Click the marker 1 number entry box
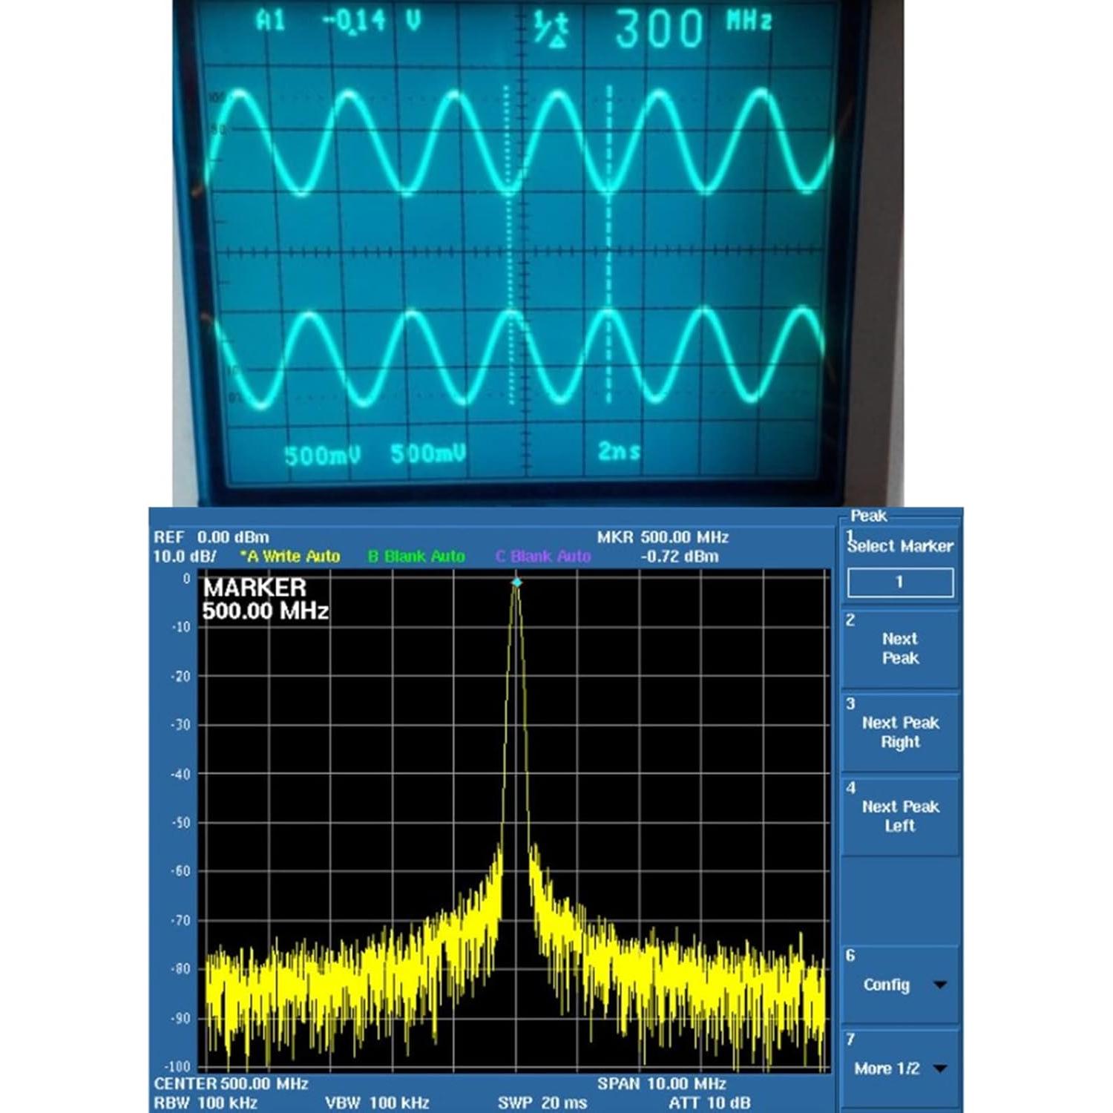1113x1113 pixels. click(900, 583)
